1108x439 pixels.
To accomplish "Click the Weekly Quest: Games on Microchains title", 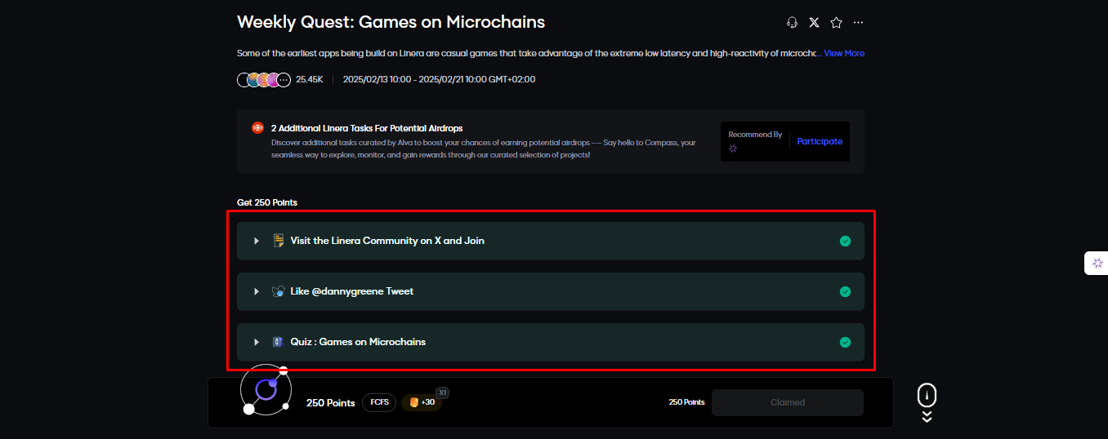I will pyautogui.click(x=391, y=22).
